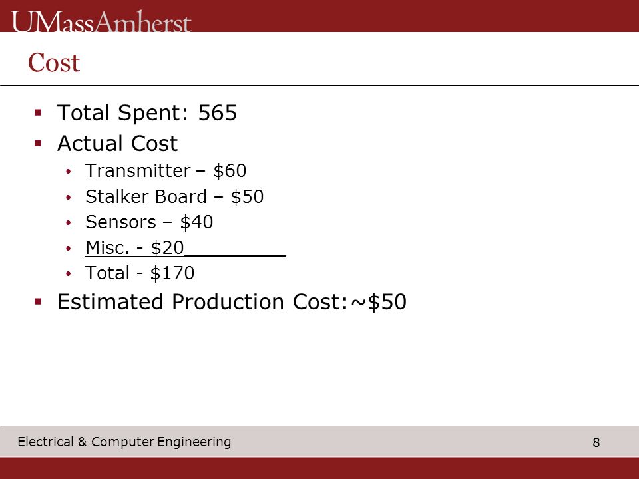The image size is (639, 479).
Task: Click the UMassAmherst logo
Action: click(101, 21)
